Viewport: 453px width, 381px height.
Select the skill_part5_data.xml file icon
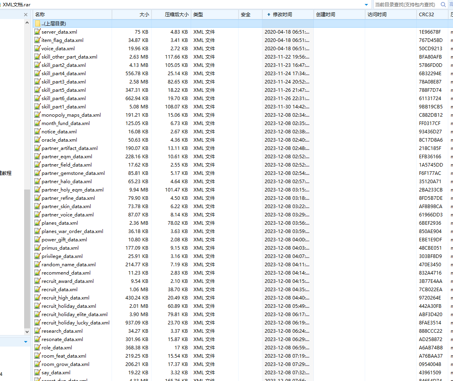(38, 90)
